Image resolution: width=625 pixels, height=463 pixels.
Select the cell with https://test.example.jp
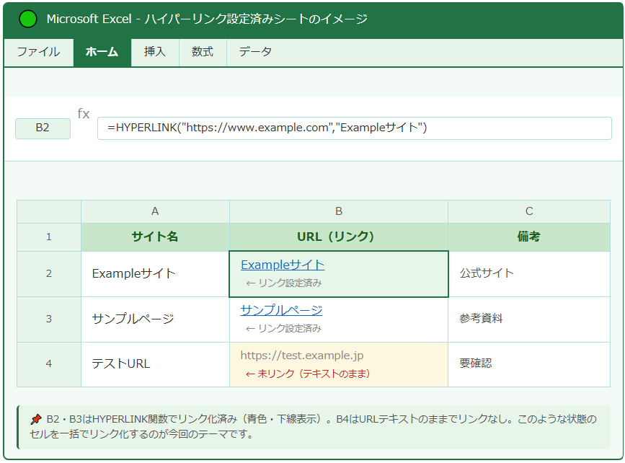[339, 363]
